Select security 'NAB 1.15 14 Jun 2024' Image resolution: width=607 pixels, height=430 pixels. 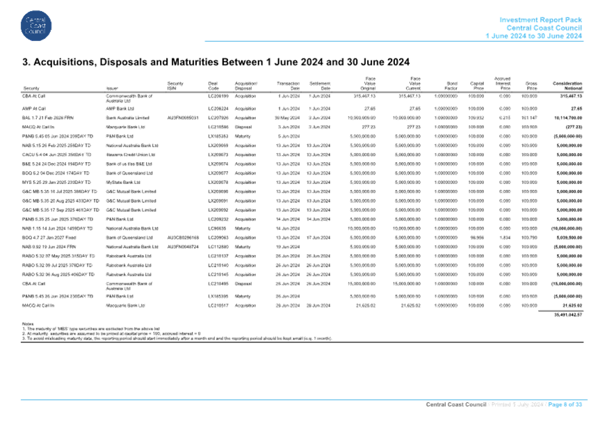pos(57,228)
